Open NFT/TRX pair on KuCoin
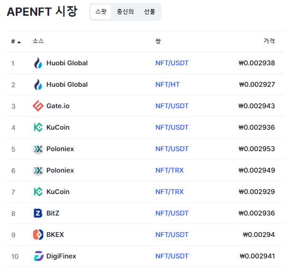284x267 pixels. 170,192
